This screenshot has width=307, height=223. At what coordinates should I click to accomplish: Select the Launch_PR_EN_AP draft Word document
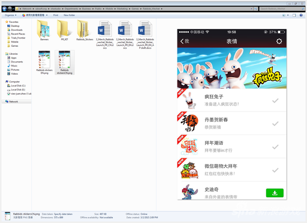tap(145, 35)
